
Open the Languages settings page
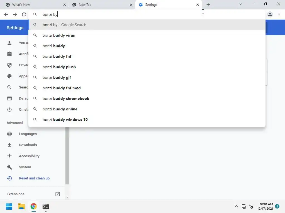(28, 134)
